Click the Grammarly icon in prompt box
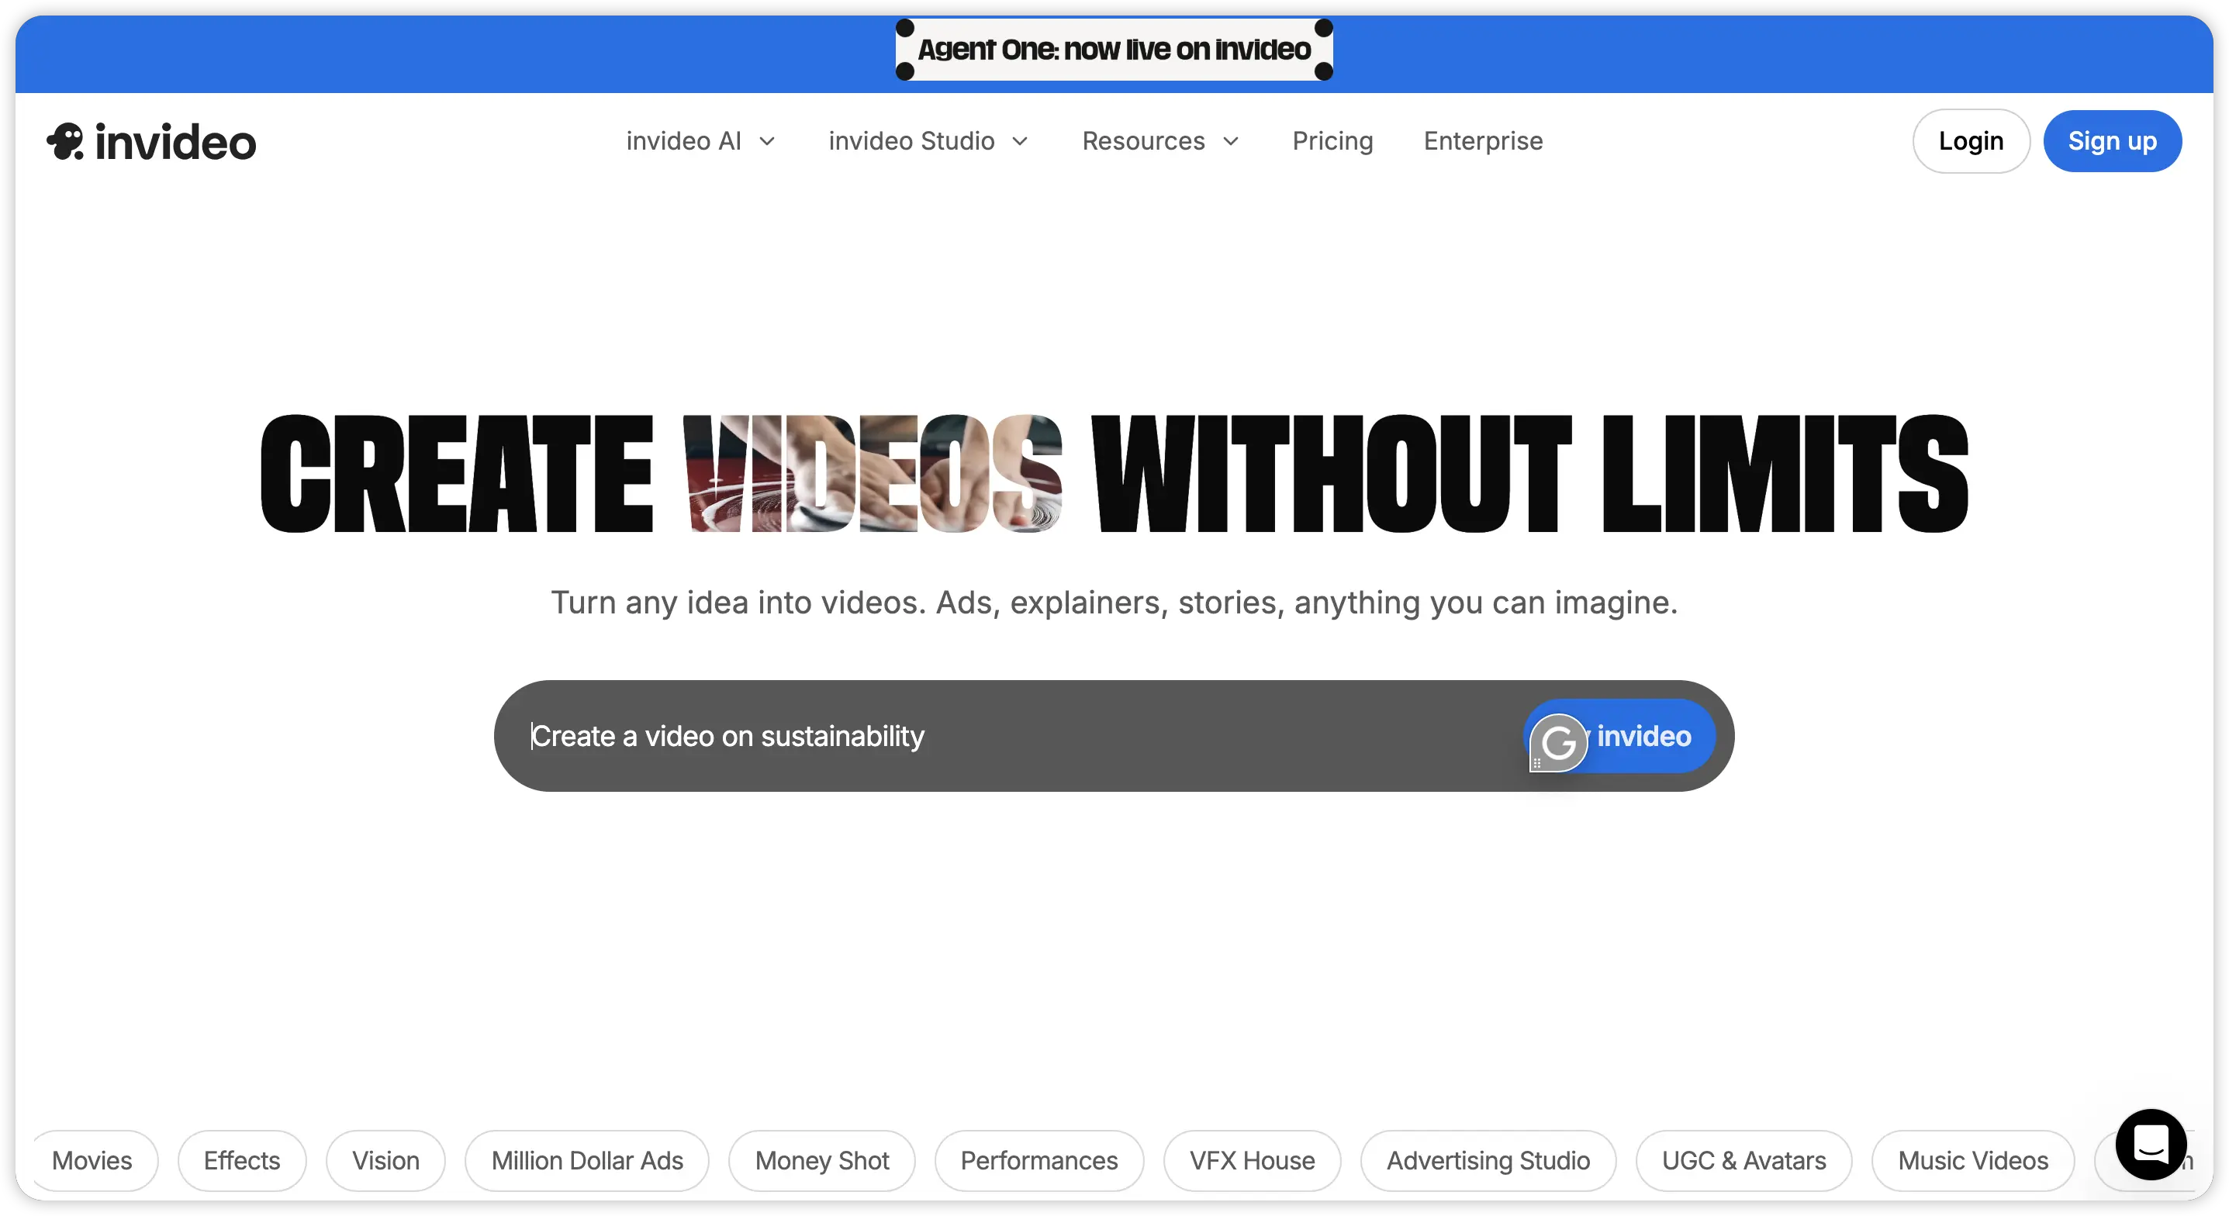 (1558, 743)
